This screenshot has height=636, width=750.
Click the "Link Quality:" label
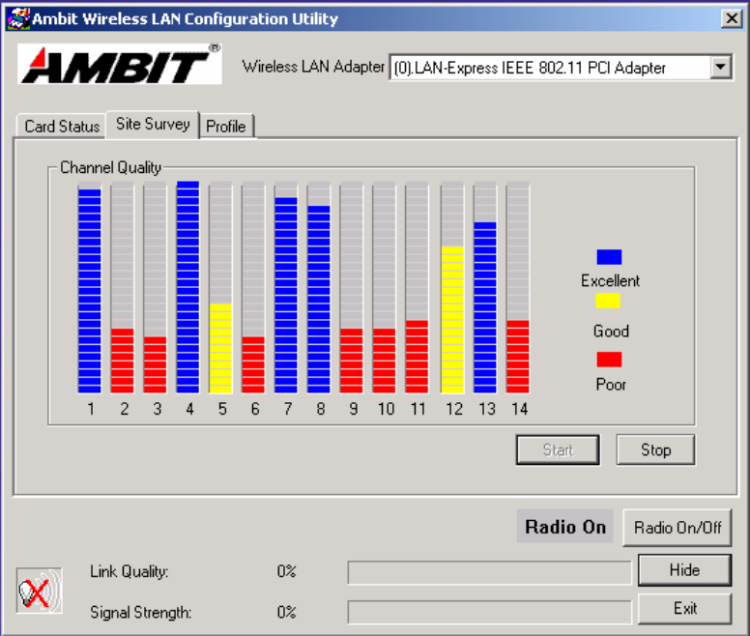pyautogui.click(x=130, y=571)
